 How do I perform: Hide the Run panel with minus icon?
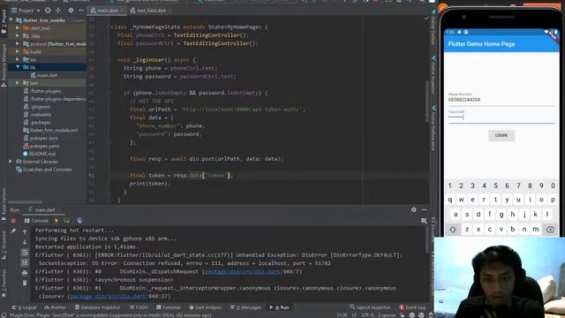pyautogui.click(x=424, y=209)
